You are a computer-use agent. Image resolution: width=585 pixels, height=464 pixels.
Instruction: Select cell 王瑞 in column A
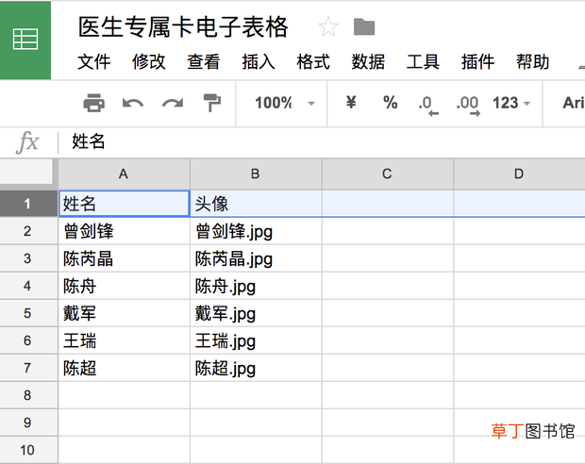point(125,340)
